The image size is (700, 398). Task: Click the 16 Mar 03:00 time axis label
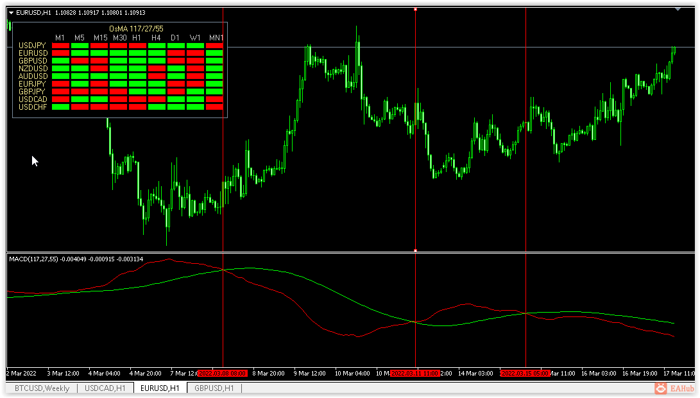coord(599,374)
